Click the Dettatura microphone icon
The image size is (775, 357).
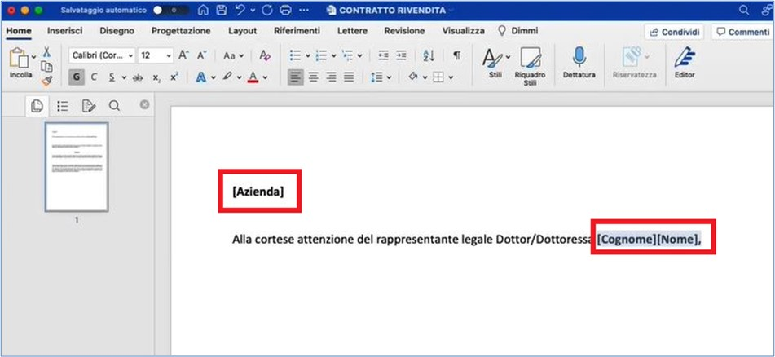point(579,57)
